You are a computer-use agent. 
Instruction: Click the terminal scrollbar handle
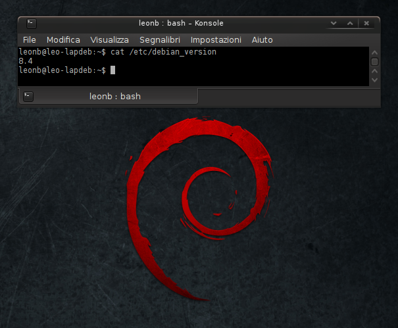[x=374, y=62]
